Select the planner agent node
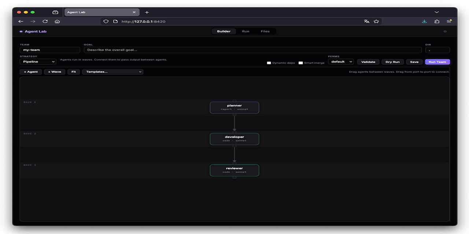Image resolution: width=469 pixels, height=234 pixels. pos(234,107)
